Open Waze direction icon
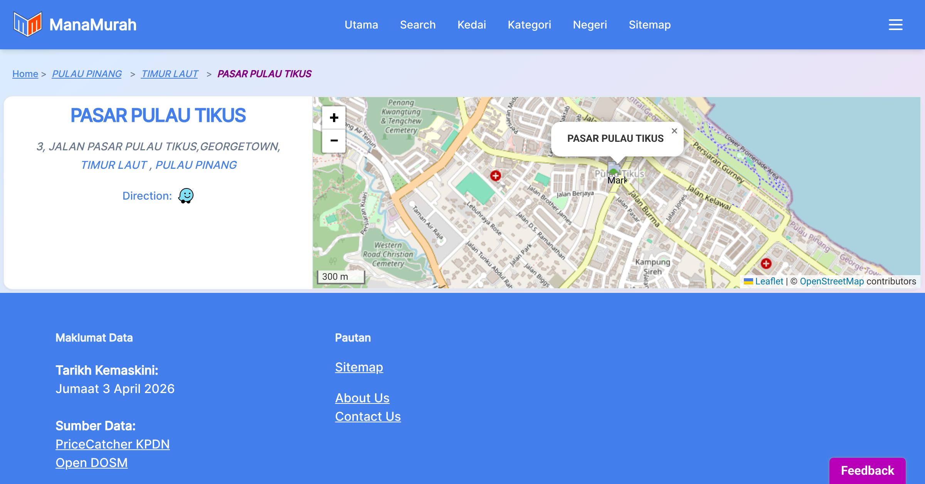This screenshot has width=925, height=484. tap(186, 196)
